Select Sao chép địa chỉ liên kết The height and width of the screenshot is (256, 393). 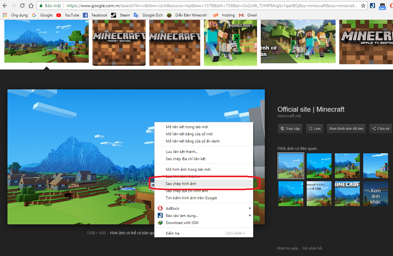click(x=204, y=159)
